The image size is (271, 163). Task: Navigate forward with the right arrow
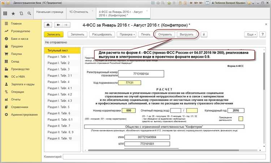tap(66, 25)
